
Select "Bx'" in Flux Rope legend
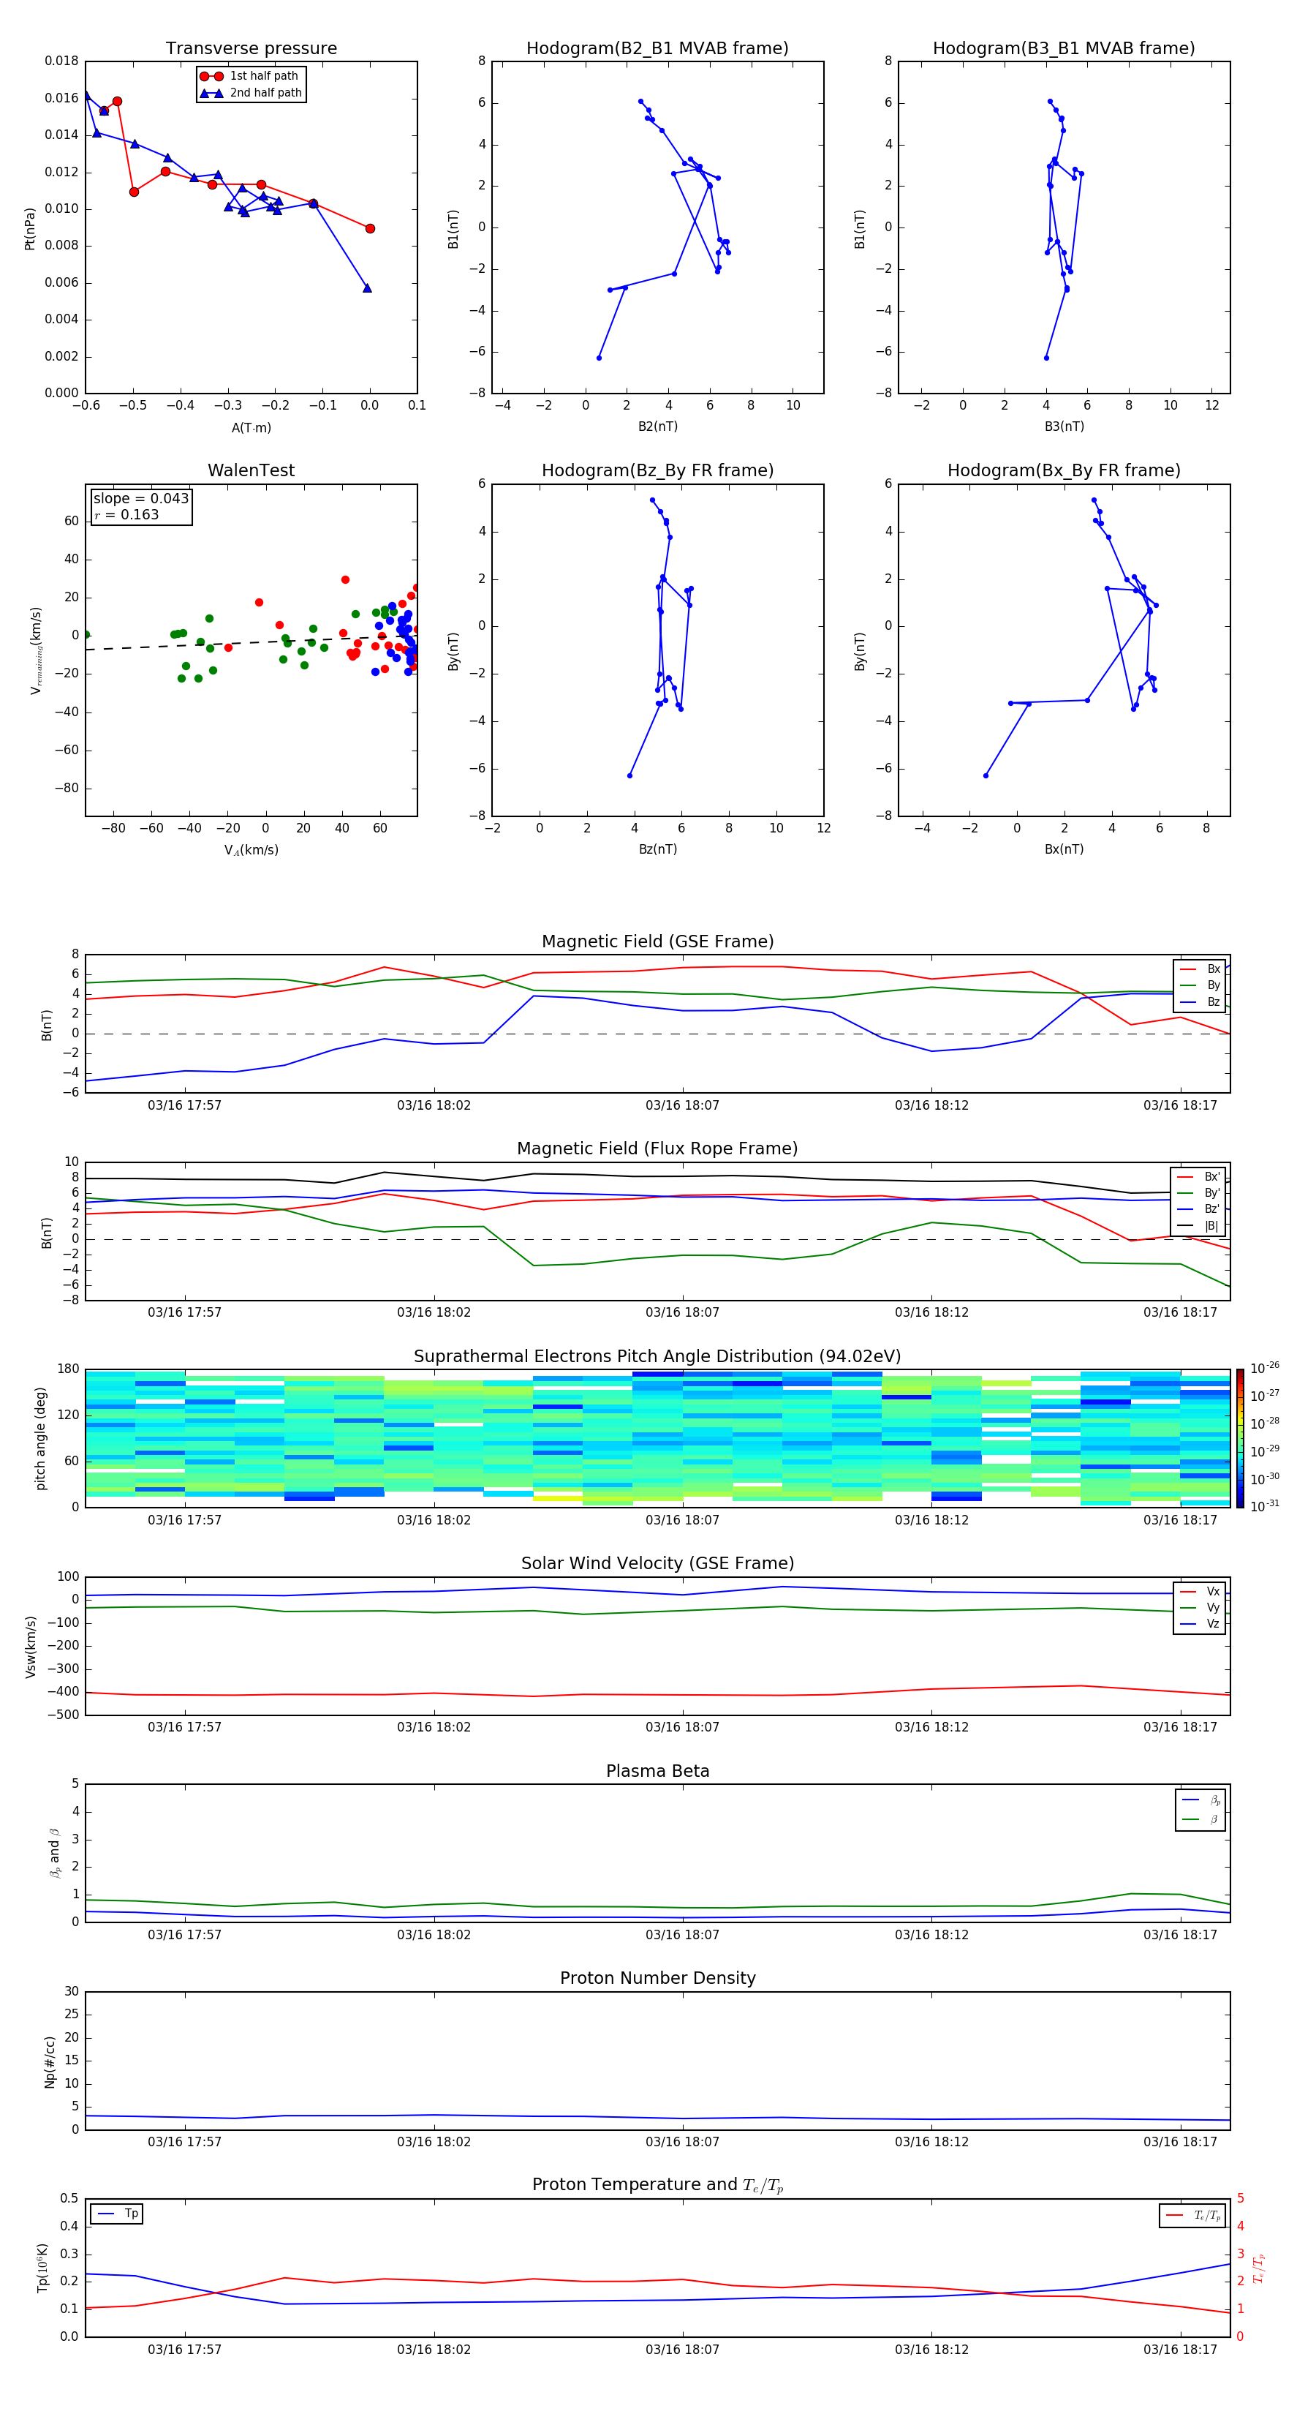point(1199,1177)
